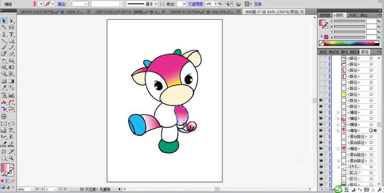The width and height of the screenshot is (384, 193).
Task: Click the C cyan slider in Color panel
Action: click(x=349, y=21)
